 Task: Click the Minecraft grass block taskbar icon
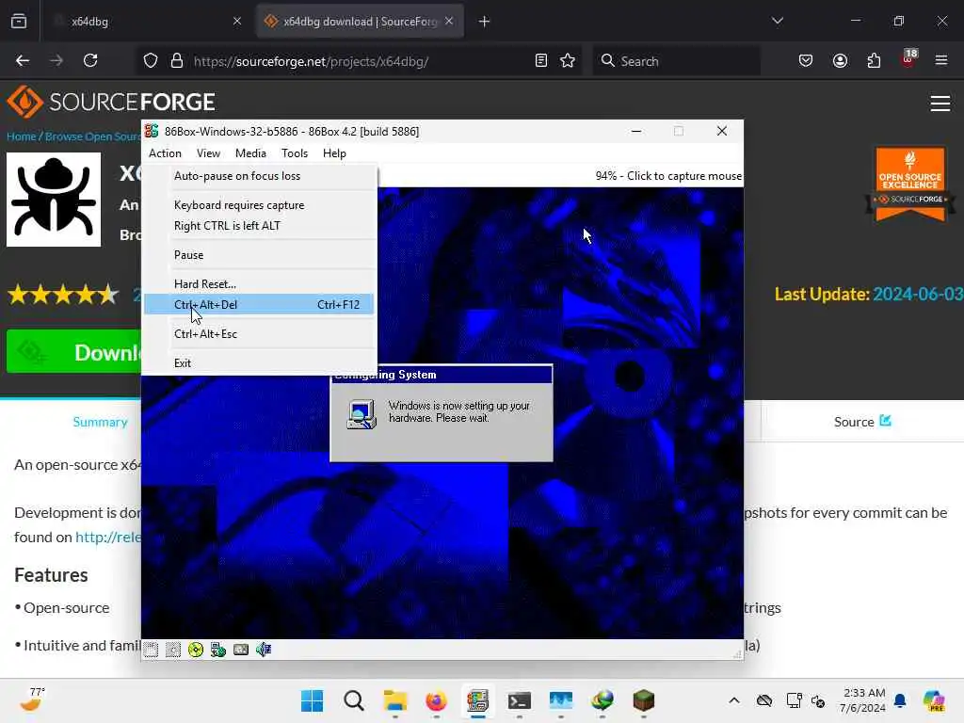(643, 700)
